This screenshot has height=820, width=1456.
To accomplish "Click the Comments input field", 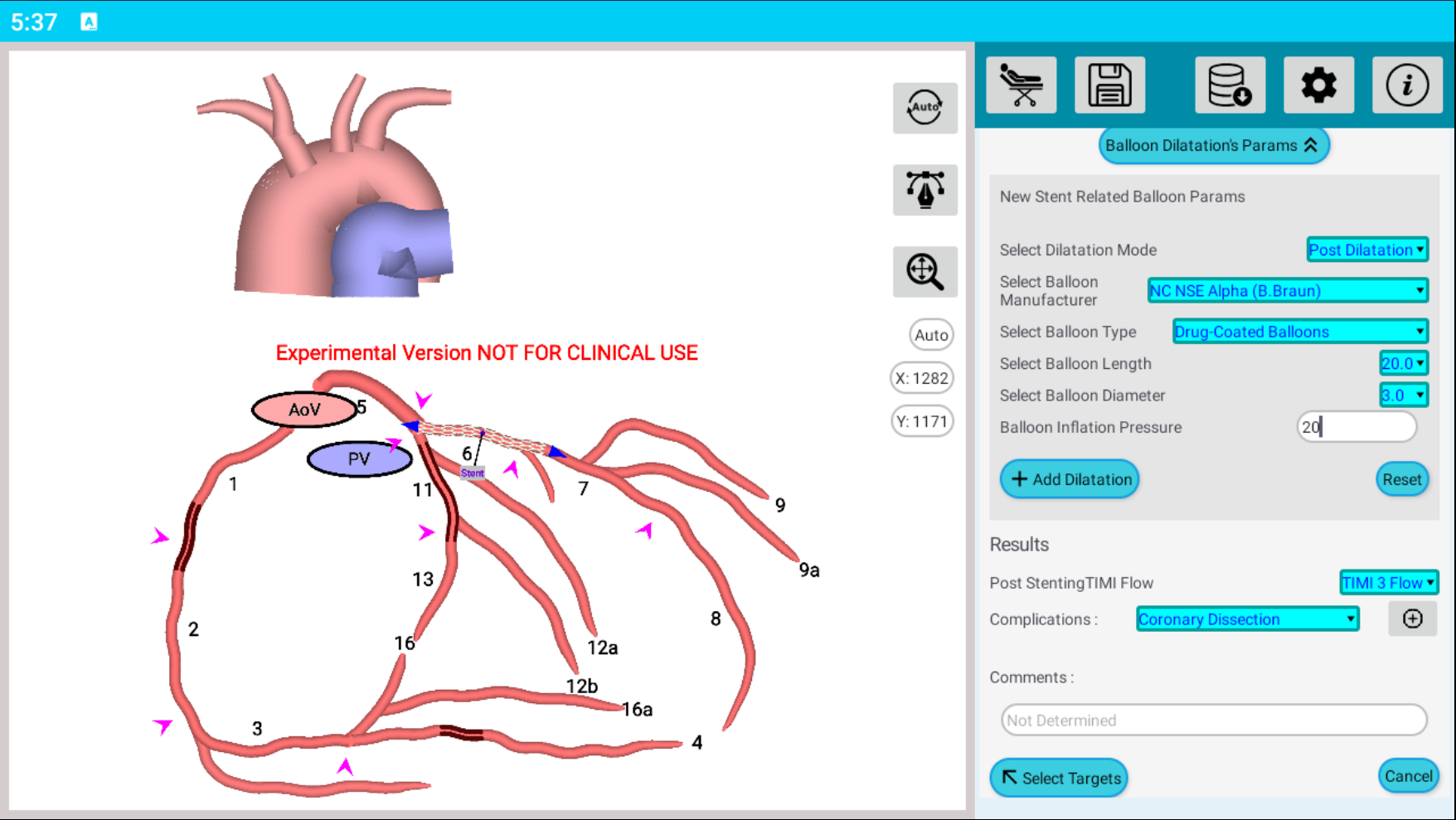I will pos(1213,720).
